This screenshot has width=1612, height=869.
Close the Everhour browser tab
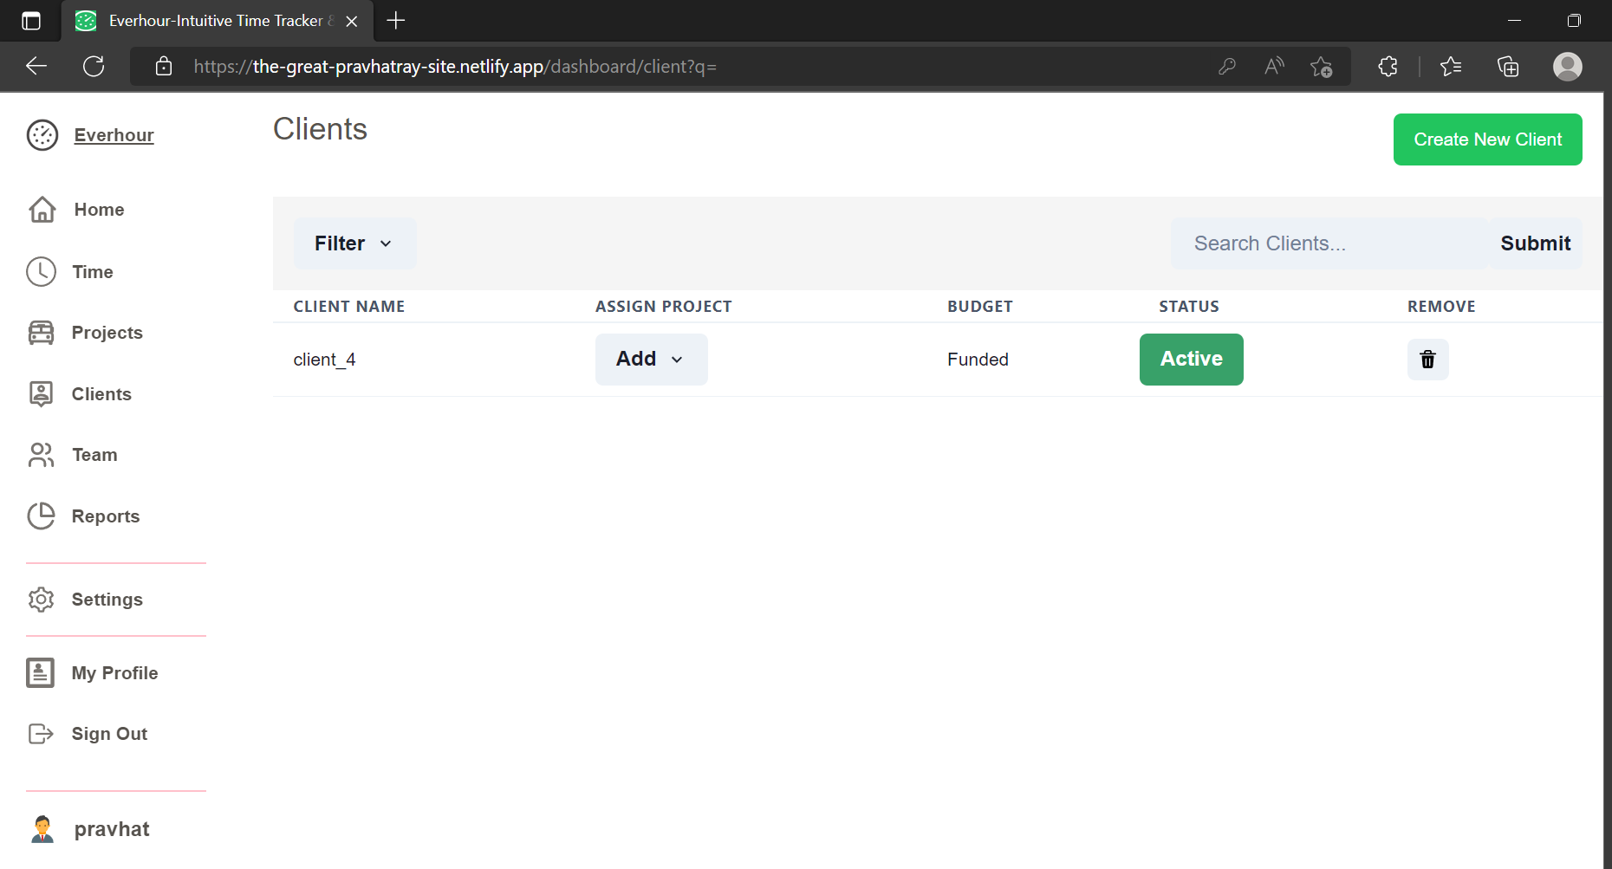pyautogui.click(x=352, y=21)
